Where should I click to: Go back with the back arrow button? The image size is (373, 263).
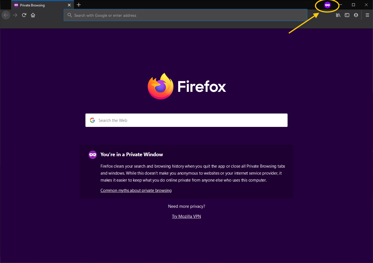pyautogui.click(x=6, y=15)
